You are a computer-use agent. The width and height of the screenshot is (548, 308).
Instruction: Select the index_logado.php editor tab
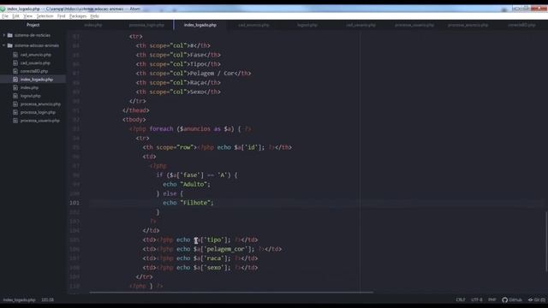(x=200, y=25)
